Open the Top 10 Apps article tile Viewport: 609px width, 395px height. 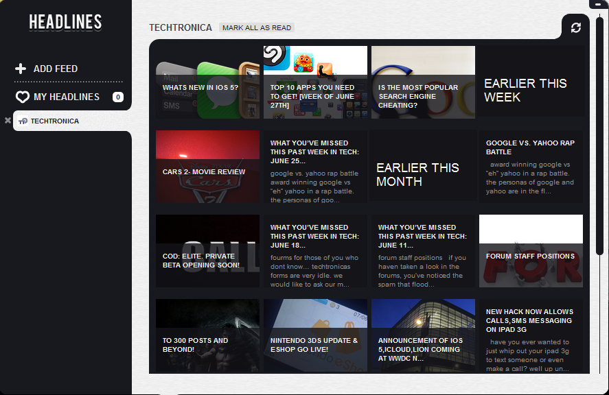(315, 82)
